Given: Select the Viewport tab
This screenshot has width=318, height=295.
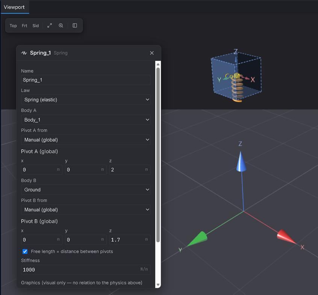Looking at the screenshot, I should click(14, 7).
